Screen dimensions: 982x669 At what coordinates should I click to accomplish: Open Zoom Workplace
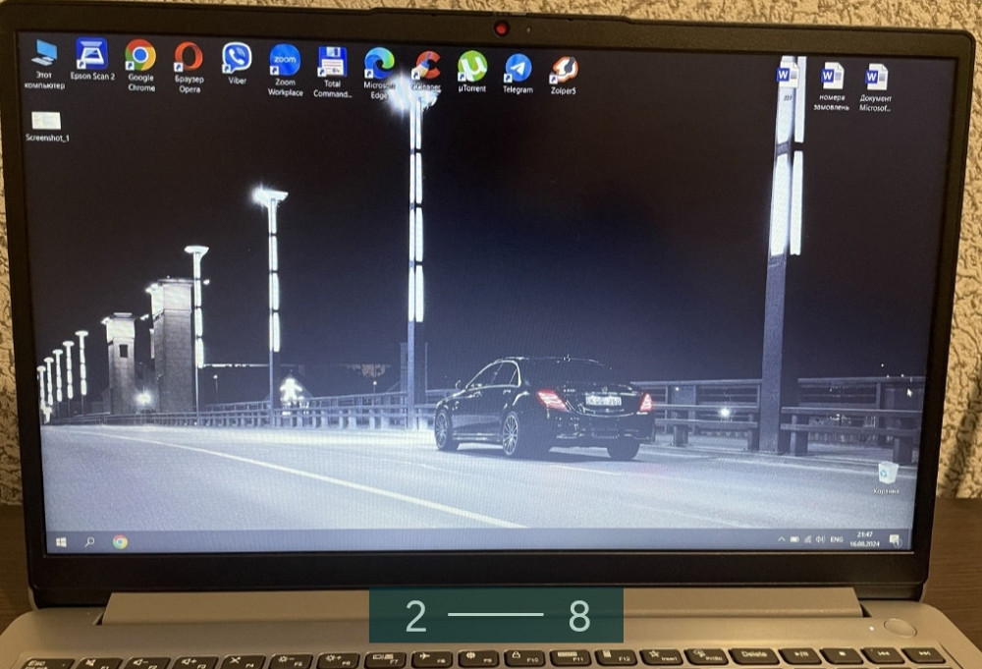(x=283, y=61)
